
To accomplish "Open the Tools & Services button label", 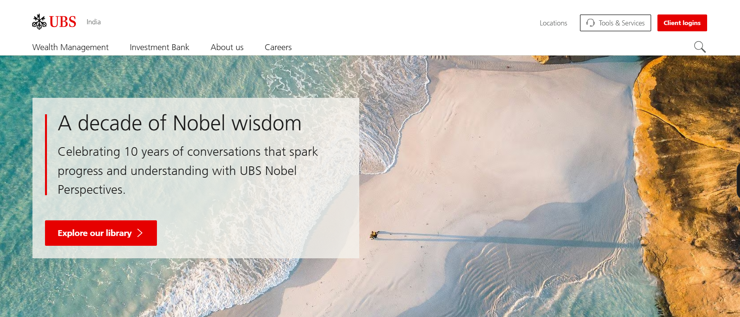I will pos(621,23).
